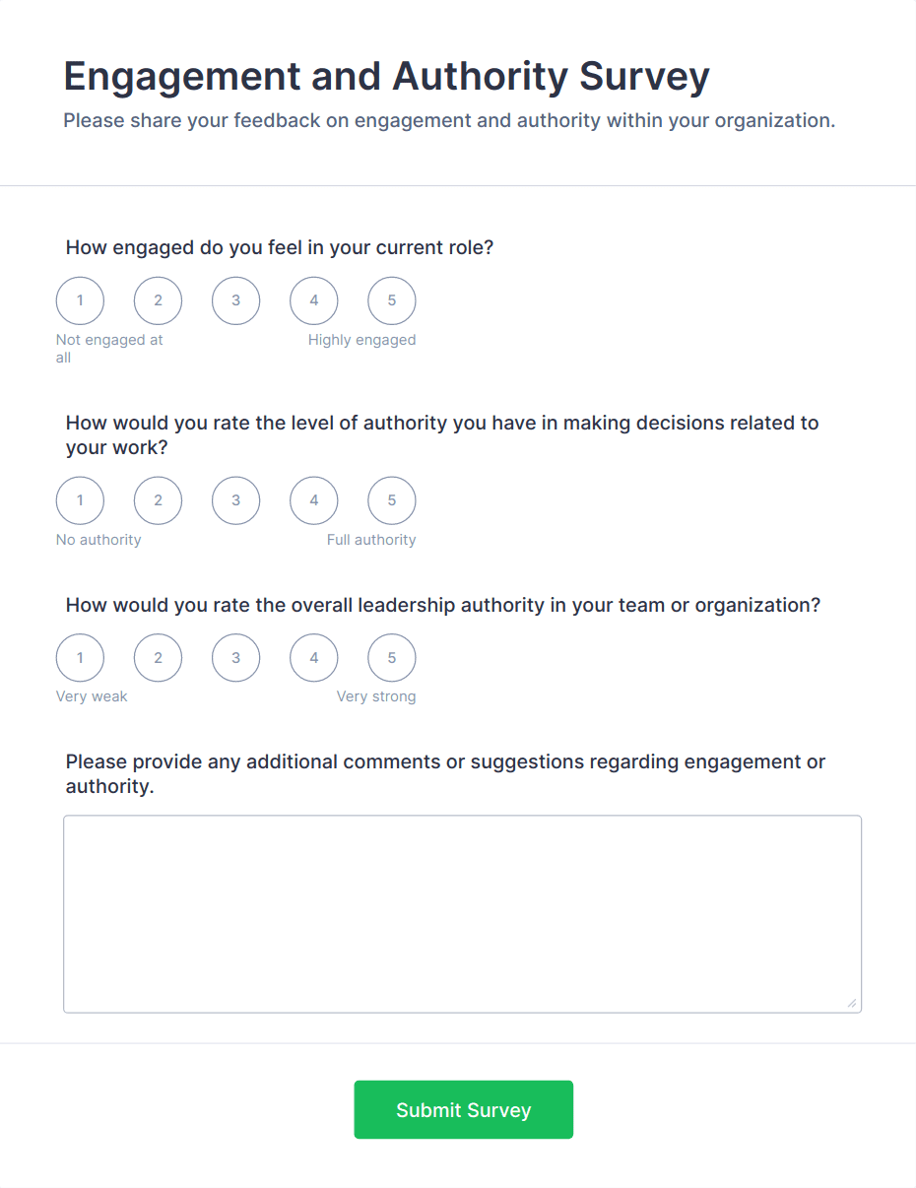This screenshot has width=916, height=1188.
Task: Select rating 5 Highly engaged
Action: pos(391,300)
